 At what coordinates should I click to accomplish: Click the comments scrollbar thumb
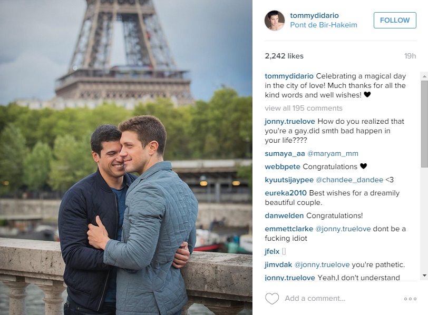tap(424, 124)
